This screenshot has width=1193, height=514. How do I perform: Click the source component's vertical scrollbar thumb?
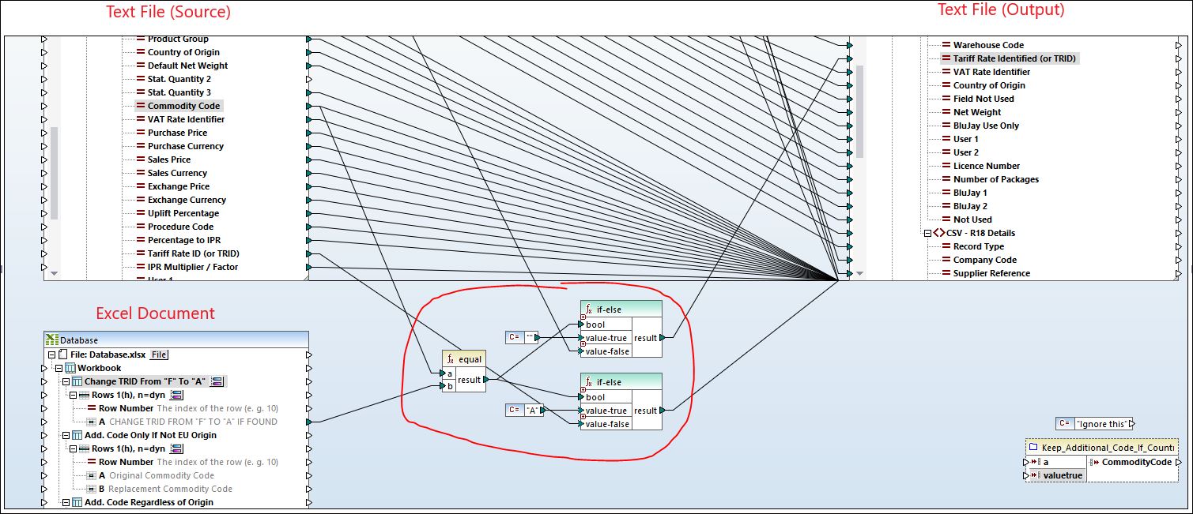click(x=55, y=173)
